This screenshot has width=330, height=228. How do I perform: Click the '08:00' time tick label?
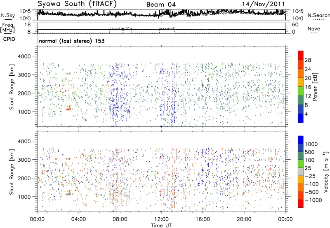[x=120, y=219]
